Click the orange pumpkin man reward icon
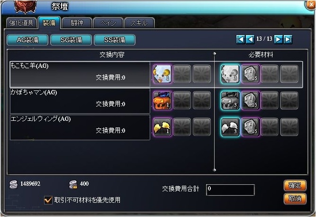Screen dimensions: 316x217 pyautogui.click(x=162, y=100)
